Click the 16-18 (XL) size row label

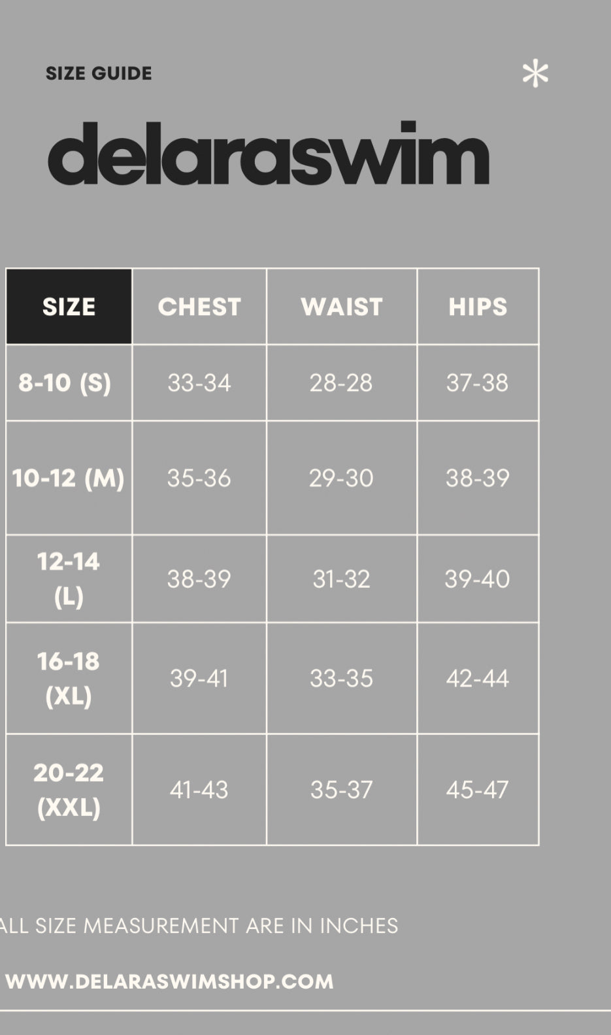click(69, 678)
